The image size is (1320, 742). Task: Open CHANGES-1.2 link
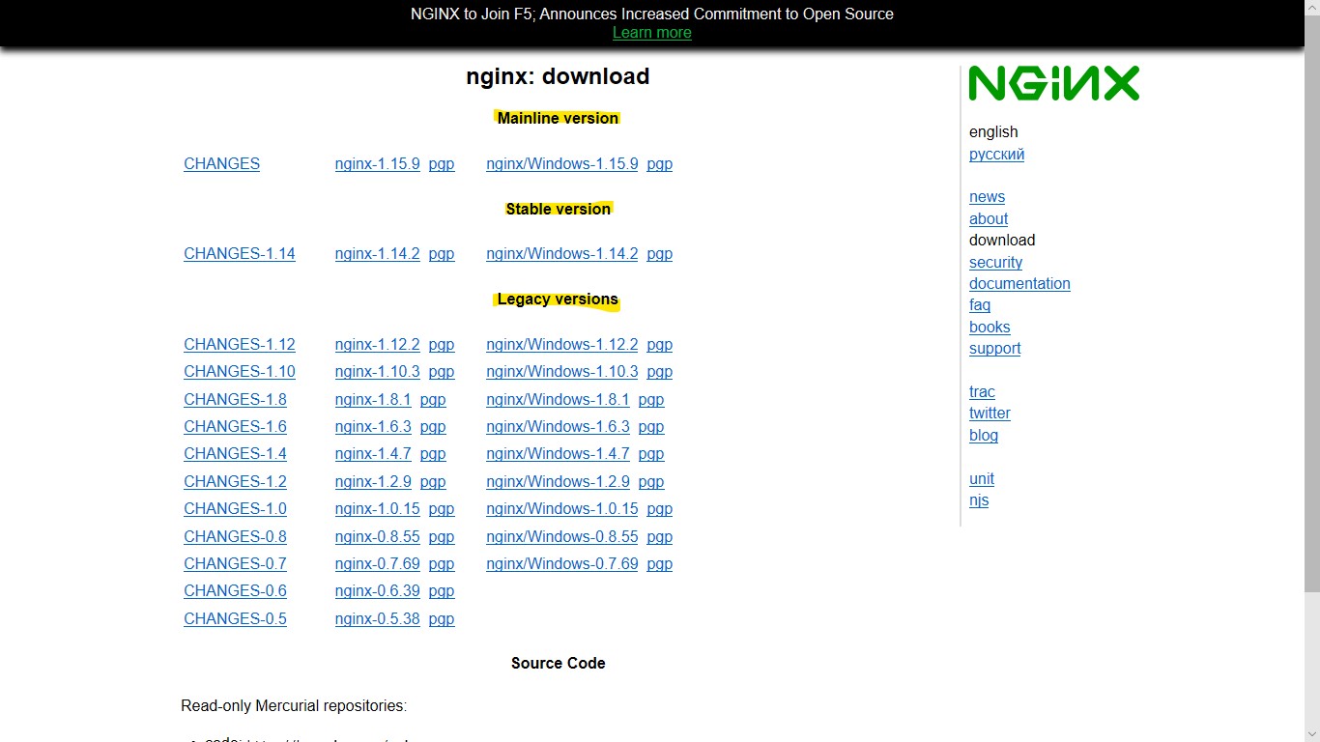point(236,482)
